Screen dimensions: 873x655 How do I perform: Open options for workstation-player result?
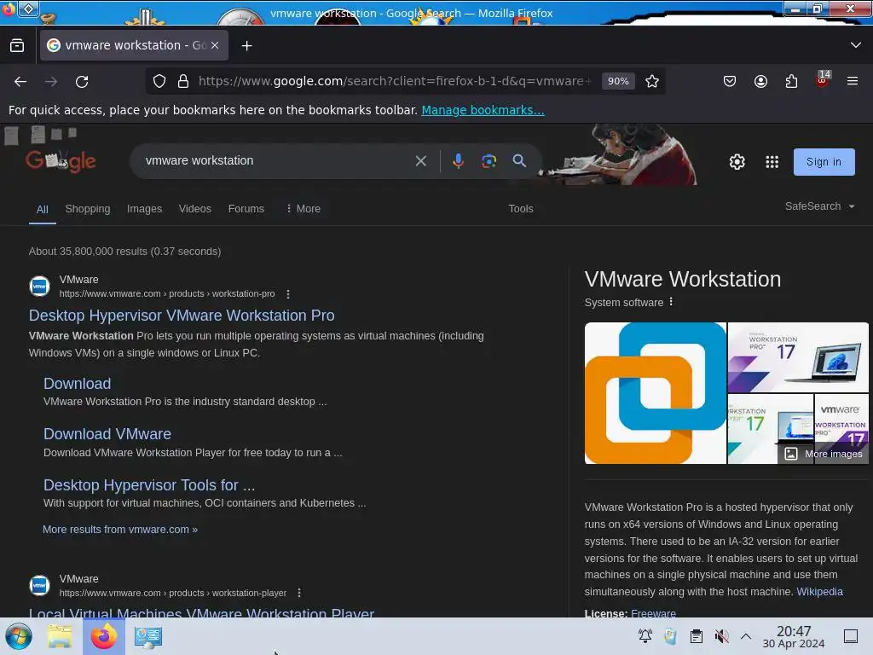click(299, 594)
